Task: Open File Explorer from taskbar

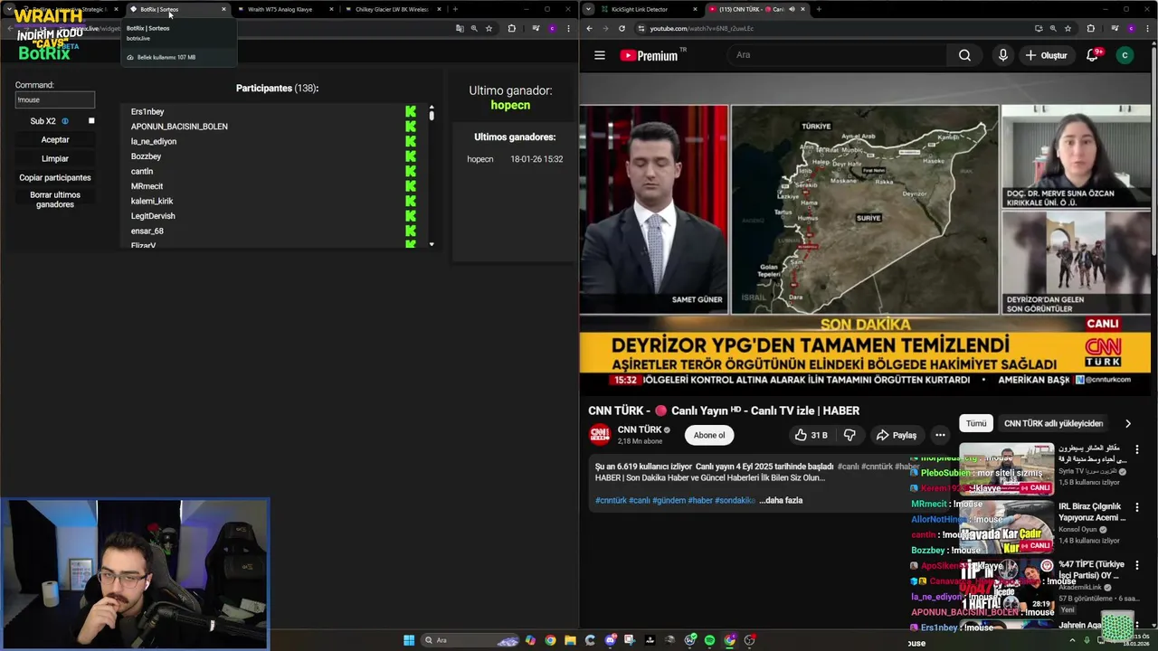Action: point(571,640)
